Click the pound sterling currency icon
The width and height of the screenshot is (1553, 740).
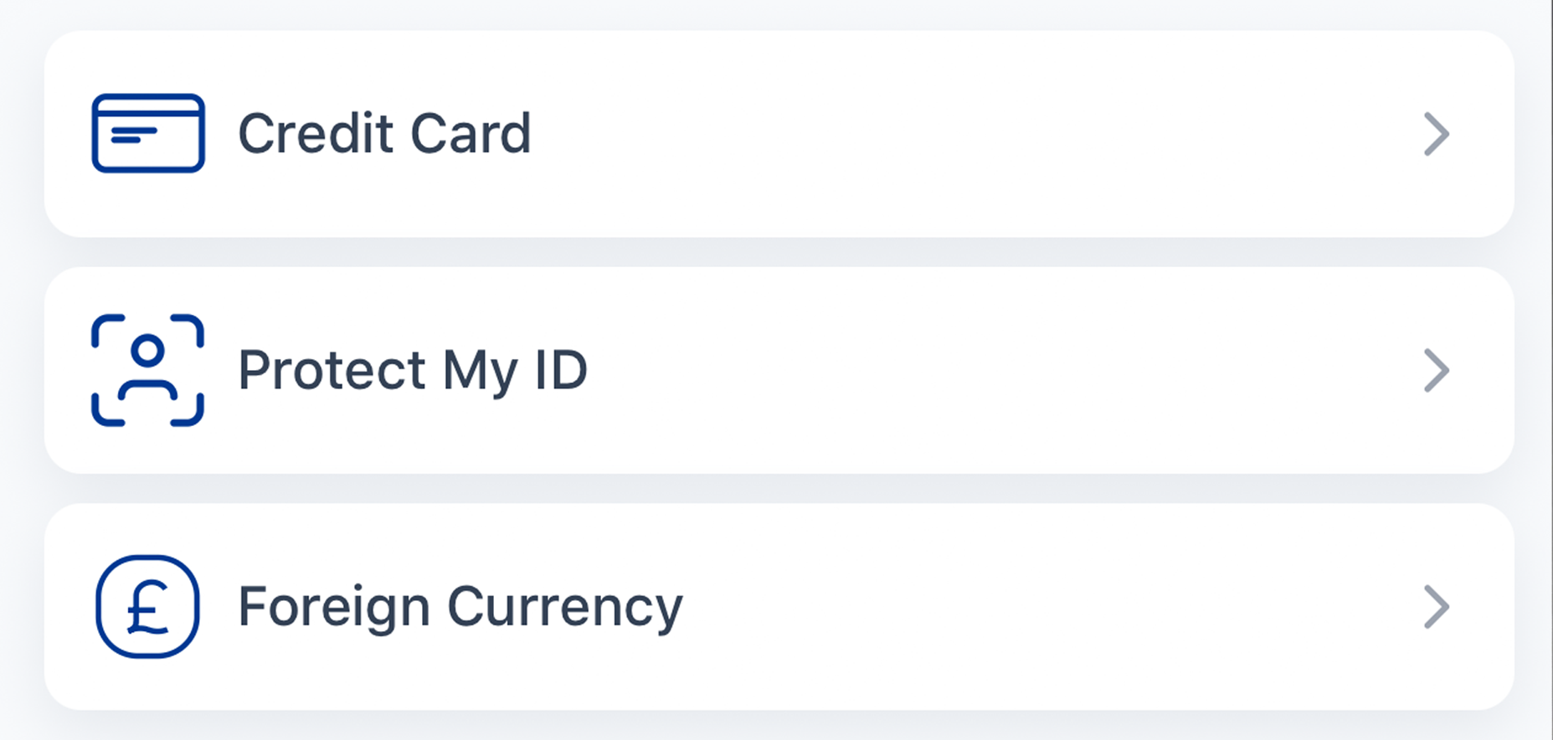click(148, 607)
